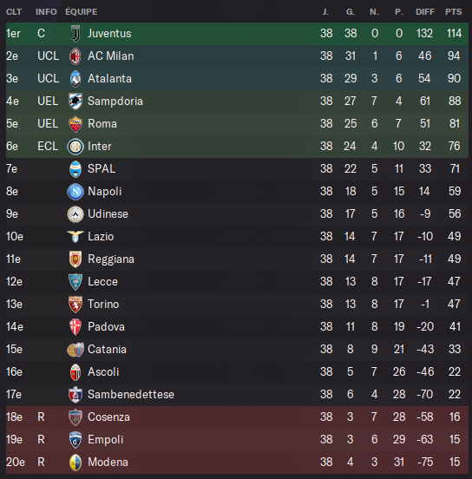Click the ÉQUIPE column header
The width and height of the screenshot is (472, 479).
pyautogui.click(x=82, y=12)
